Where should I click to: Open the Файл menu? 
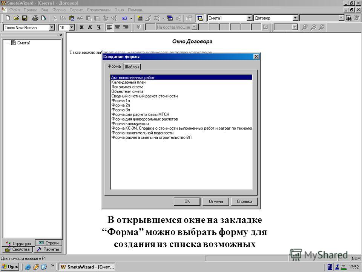[x=14, y=10]
